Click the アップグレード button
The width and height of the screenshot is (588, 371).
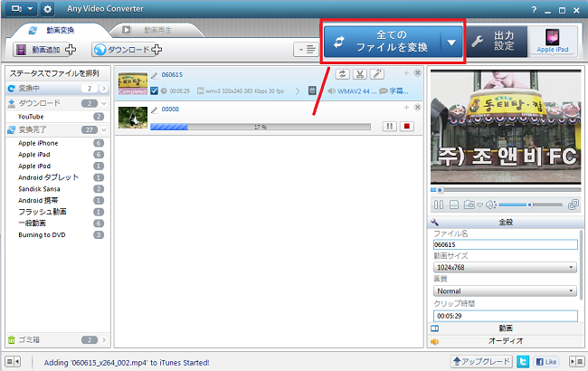[481, 361]
